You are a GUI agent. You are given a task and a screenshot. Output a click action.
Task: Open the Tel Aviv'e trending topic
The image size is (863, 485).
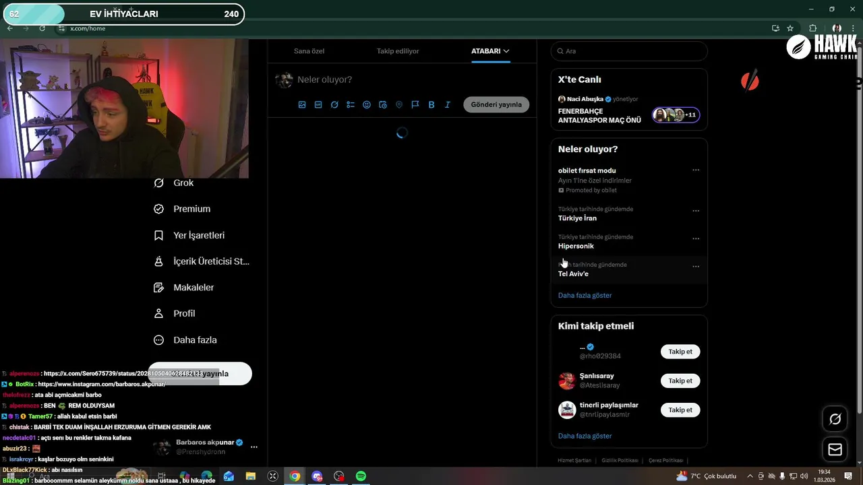point(573,273)
